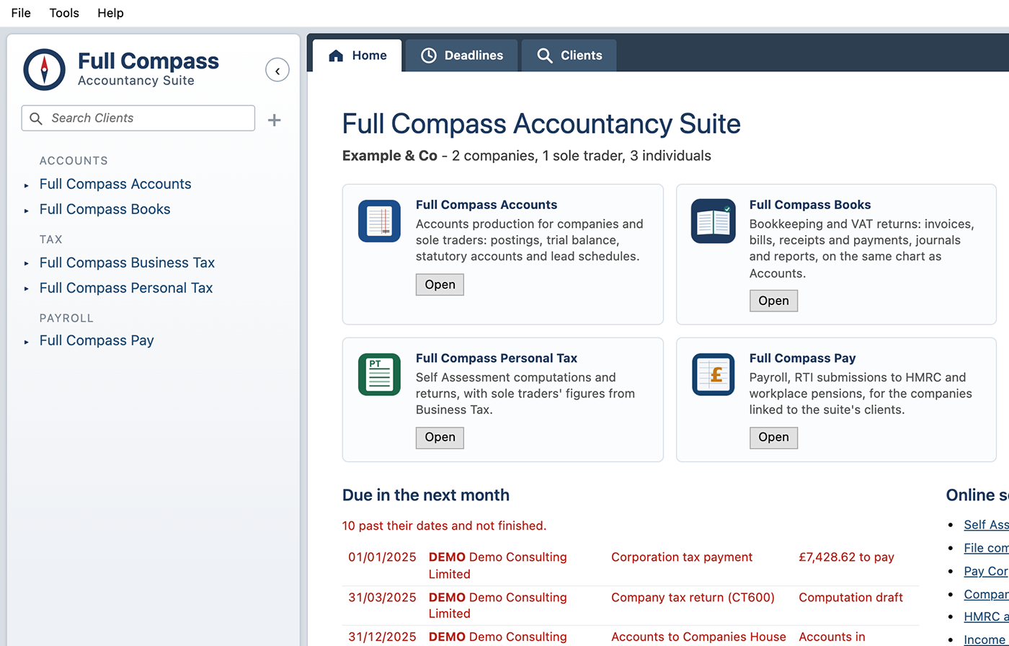
Task: Click the 01/01/2025 deadline date
Action: tap(383, 557)
